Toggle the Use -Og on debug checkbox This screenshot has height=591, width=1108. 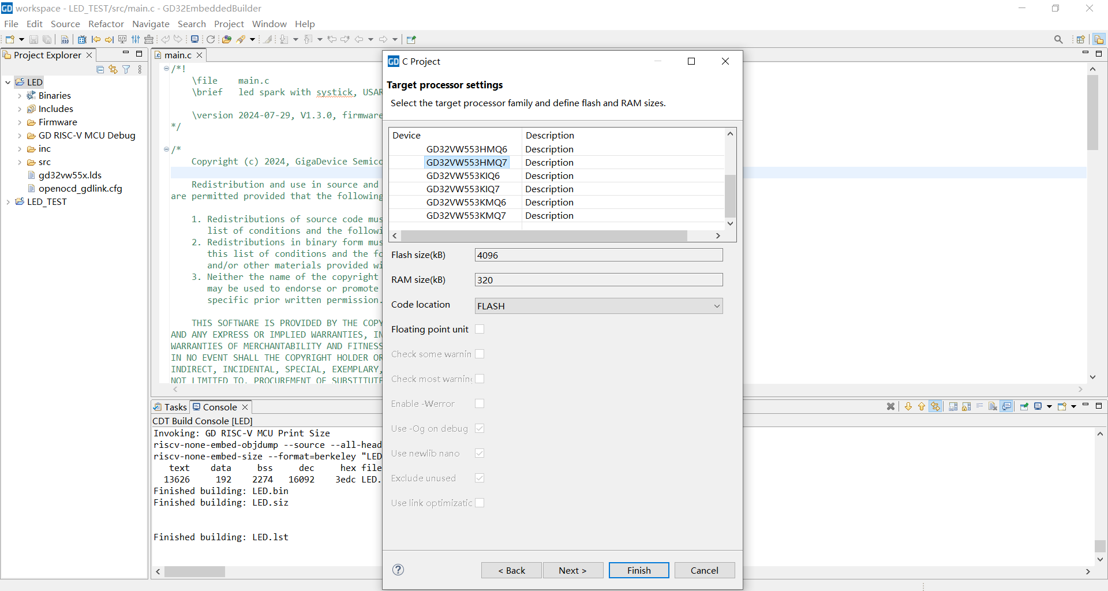480,428
